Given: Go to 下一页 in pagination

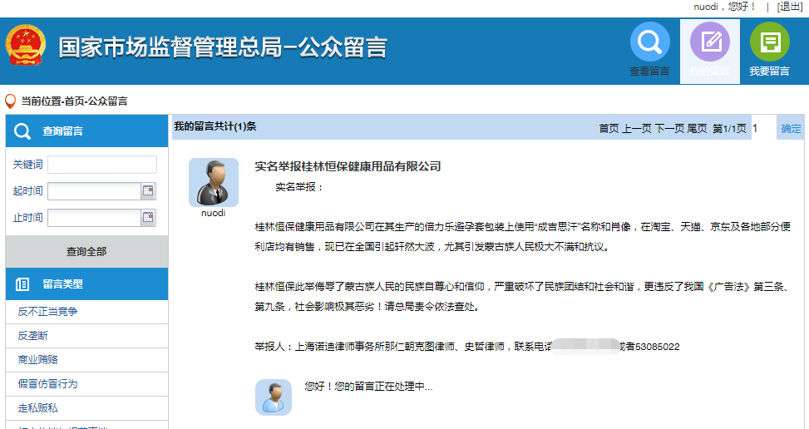Looking at the screenshot, I should (x=669, y=128).
